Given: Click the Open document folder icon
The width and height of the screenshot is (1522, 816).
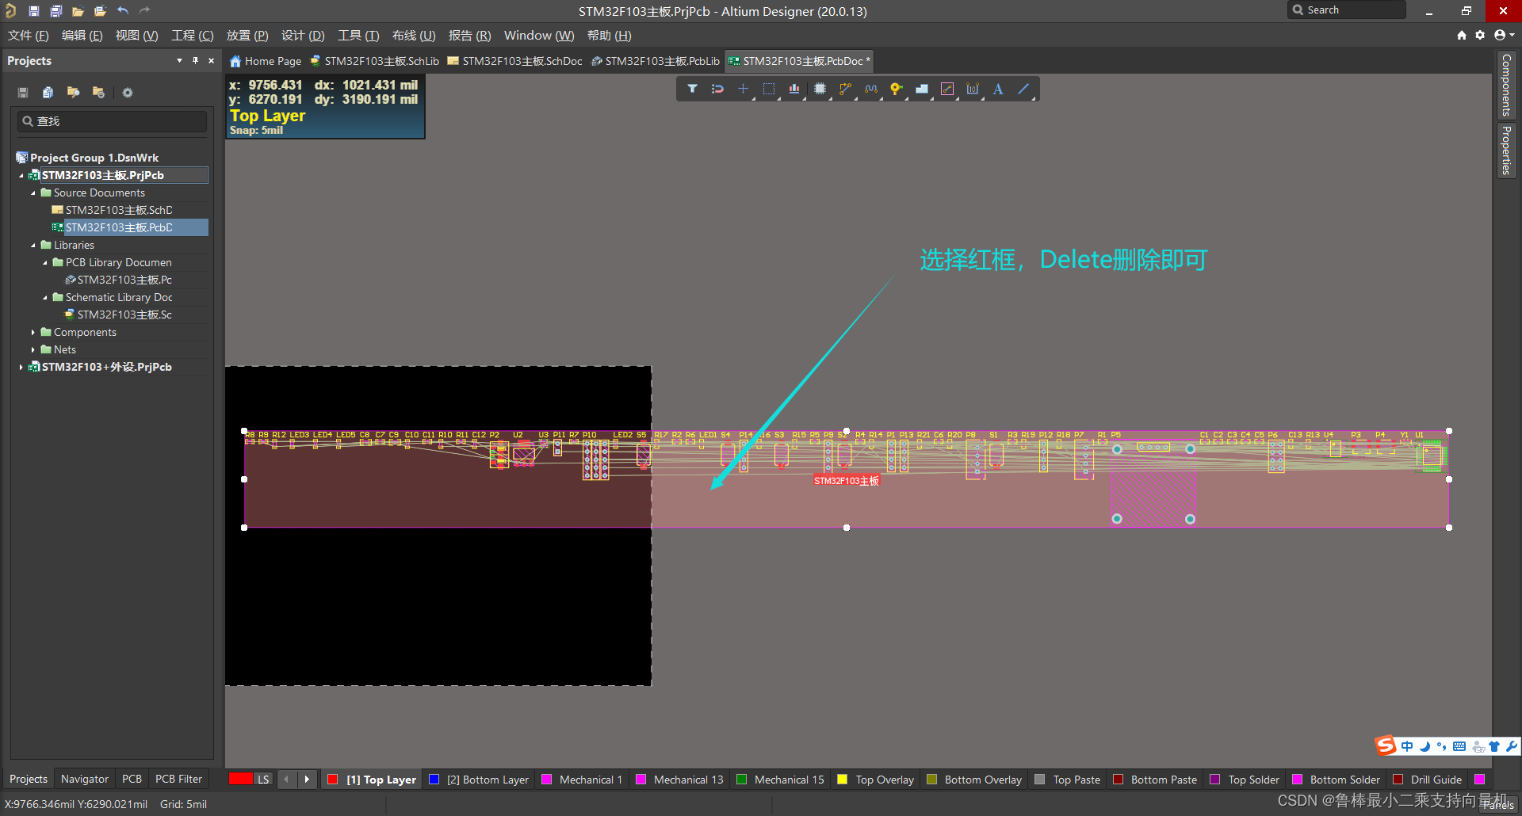Looking at the screenshot, I should [78, 11].
